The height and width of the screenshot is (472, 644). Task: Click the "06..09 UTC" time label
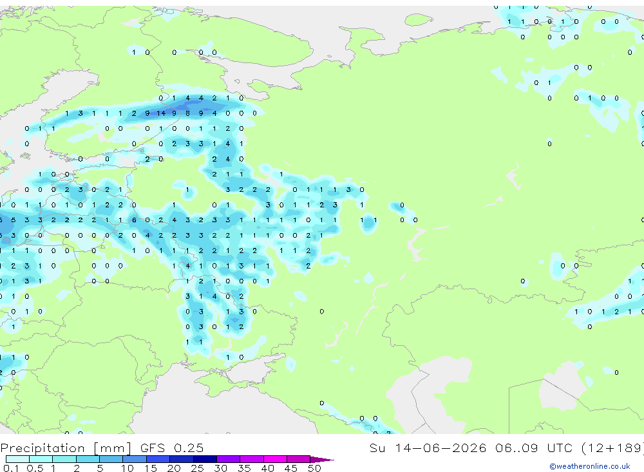point(533,448)
